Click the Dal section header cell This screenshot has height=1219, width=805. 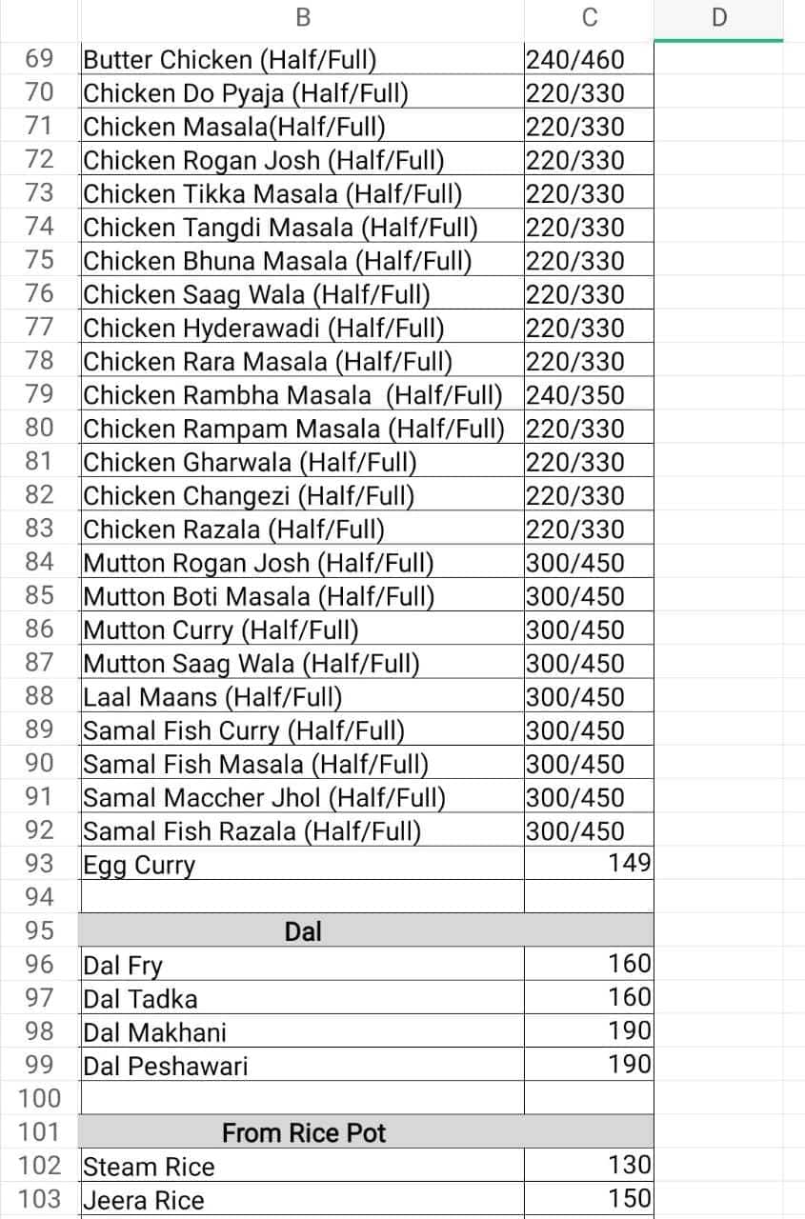tap(301, 930)
